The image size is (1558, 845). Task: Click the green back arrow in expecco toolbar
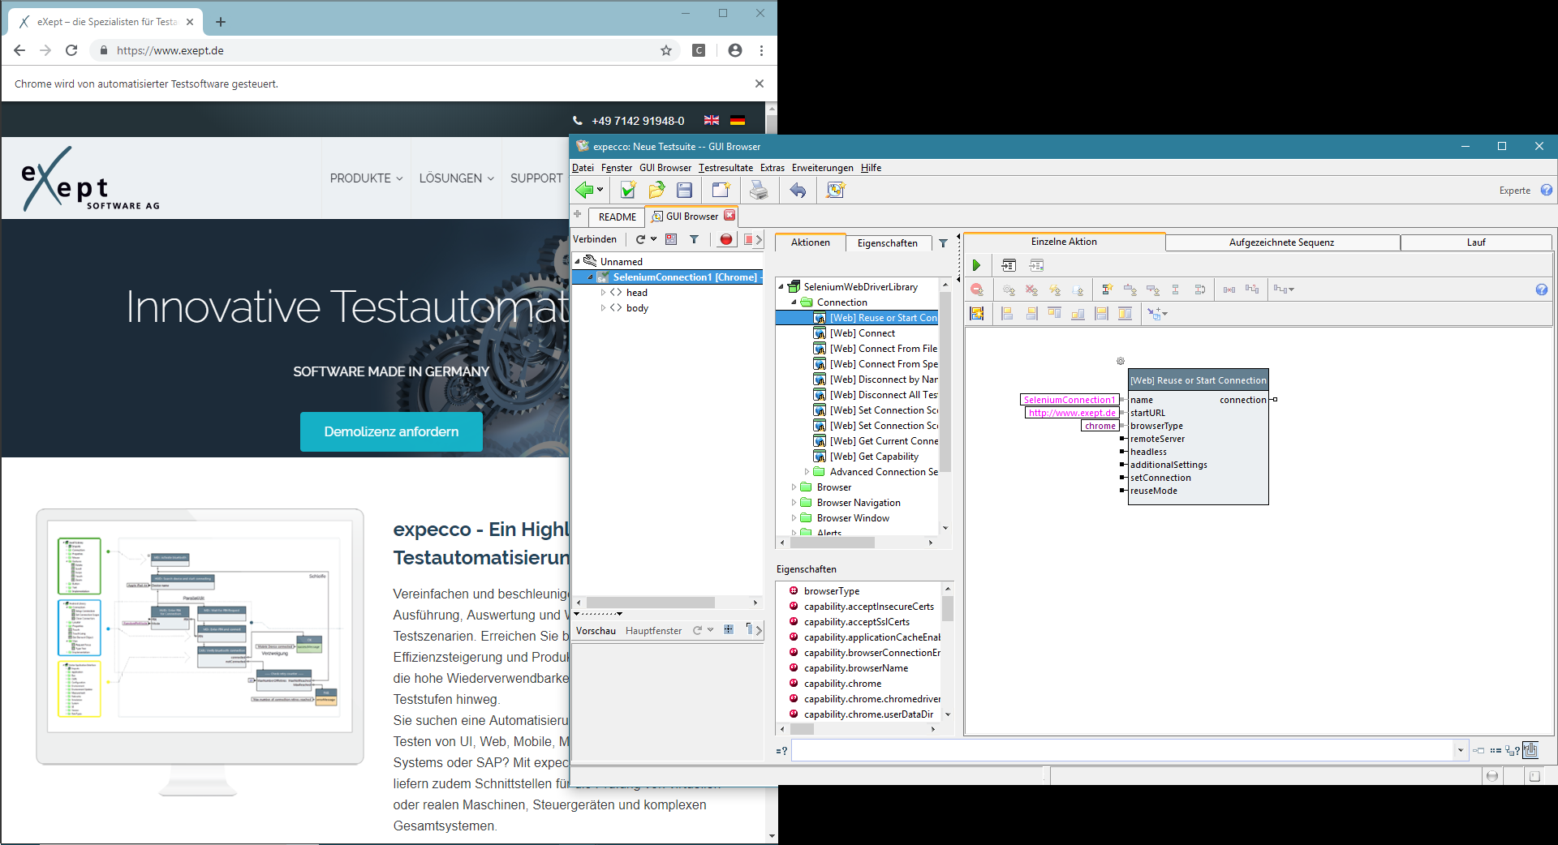[x=584, y=190]
